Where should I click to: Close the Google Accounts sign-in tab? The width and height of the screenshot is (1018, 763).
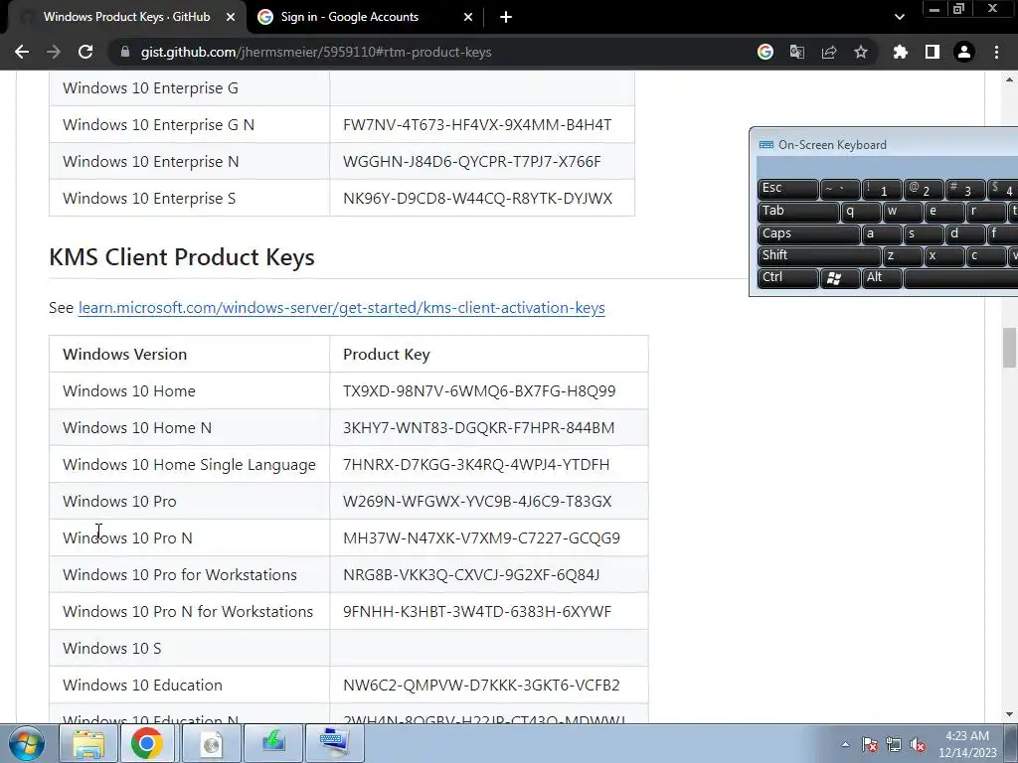(x=468, y=18)
